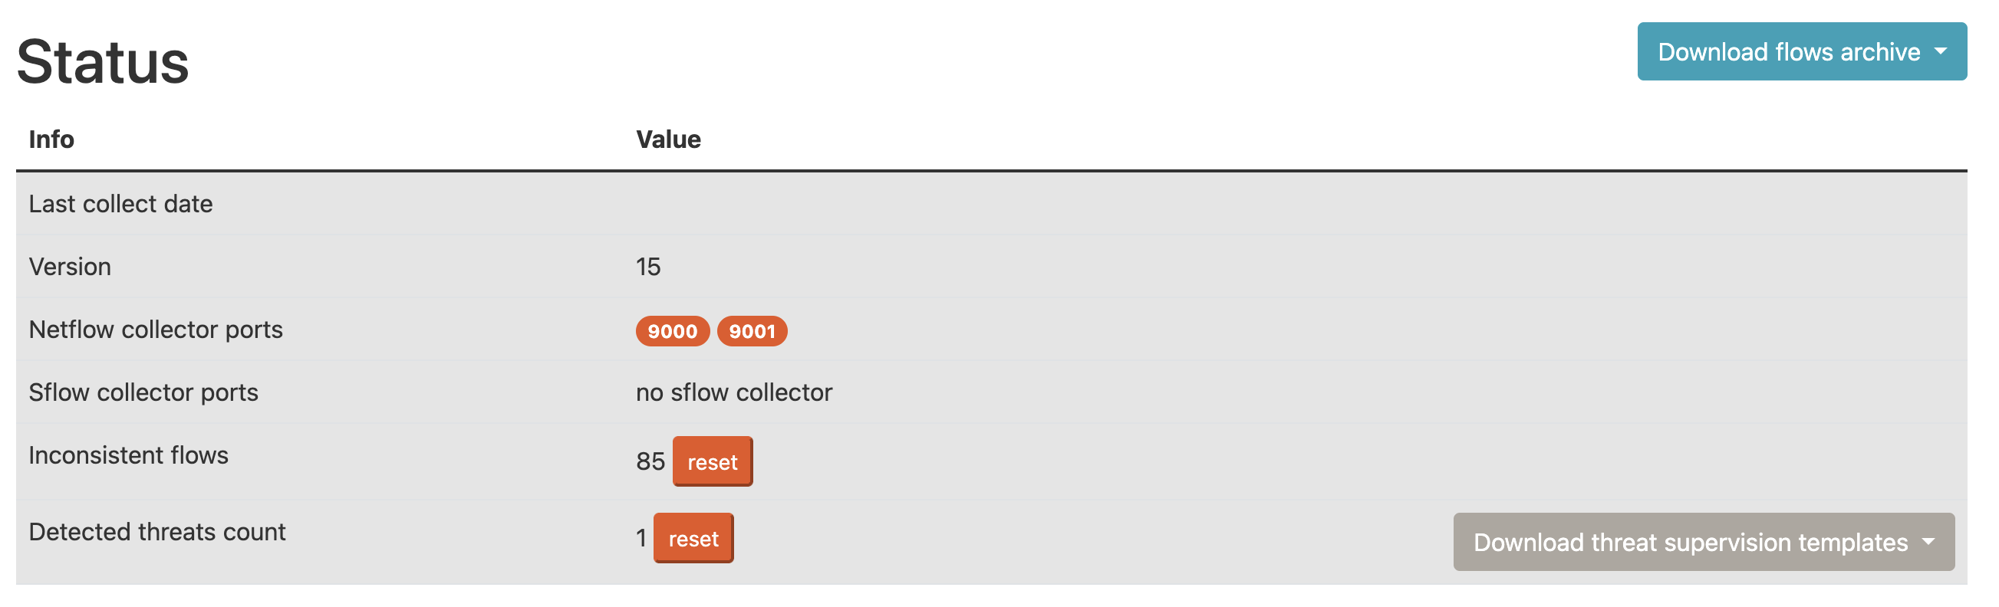Select the Netflow collector ports label
The image size is (1999, 607).
pyautogui.click(x=155, y=330)
